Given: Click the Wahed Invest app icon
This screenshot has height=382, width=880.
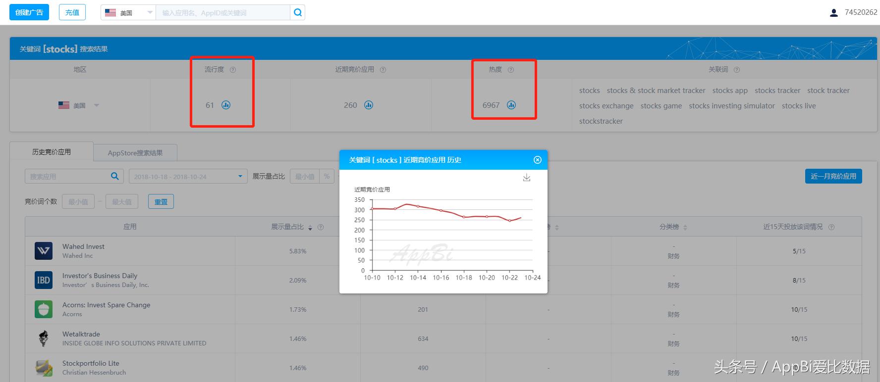Looking at the screenshot, I should tap(44, 251).
